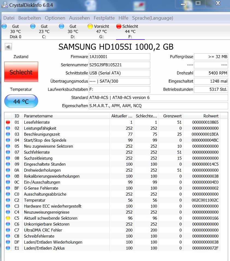
Task: Click blue icon of Beschleunigungszeit row
Action: [8, 134]
